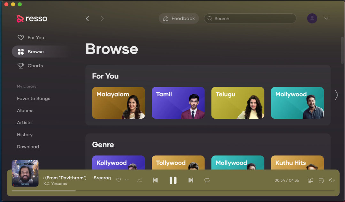The image size is (345, 202).
Task: Pause the currently playing song
Action: [173, 180]
